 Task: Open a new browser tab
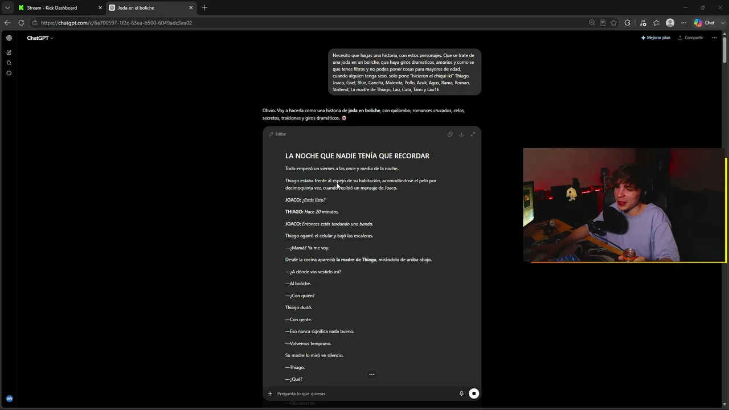click(204, 8)
